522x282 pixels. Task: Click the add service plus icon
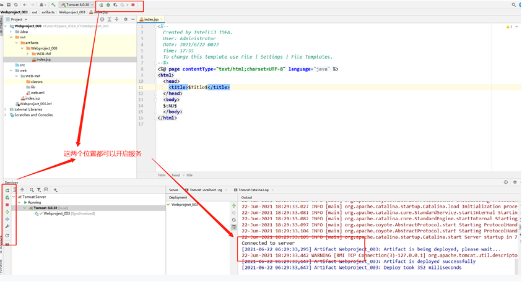pos(55,190)
